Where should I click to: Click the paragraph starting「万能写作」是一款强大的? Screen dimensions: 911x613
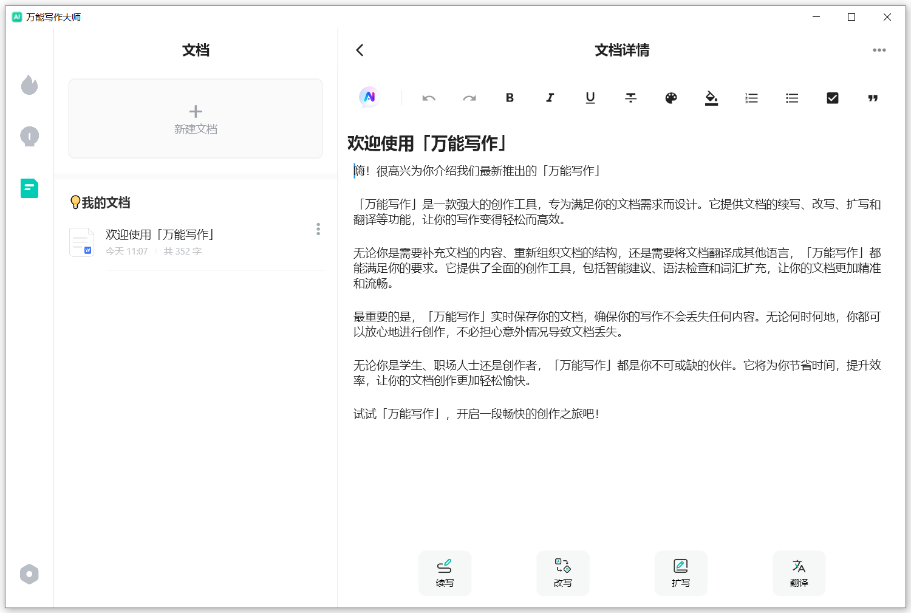pos(617,212)
